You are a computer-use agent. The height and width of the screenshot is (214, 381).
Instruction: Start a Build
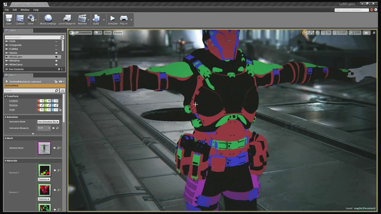tap(96, 20)
